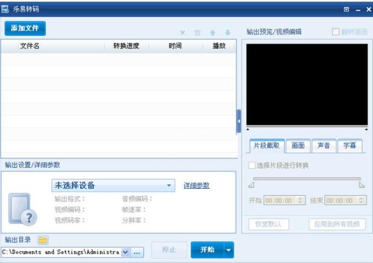Screen dimensions: 373x263
Task: Click the trash can clear list icon
Action: click(198, 33)
